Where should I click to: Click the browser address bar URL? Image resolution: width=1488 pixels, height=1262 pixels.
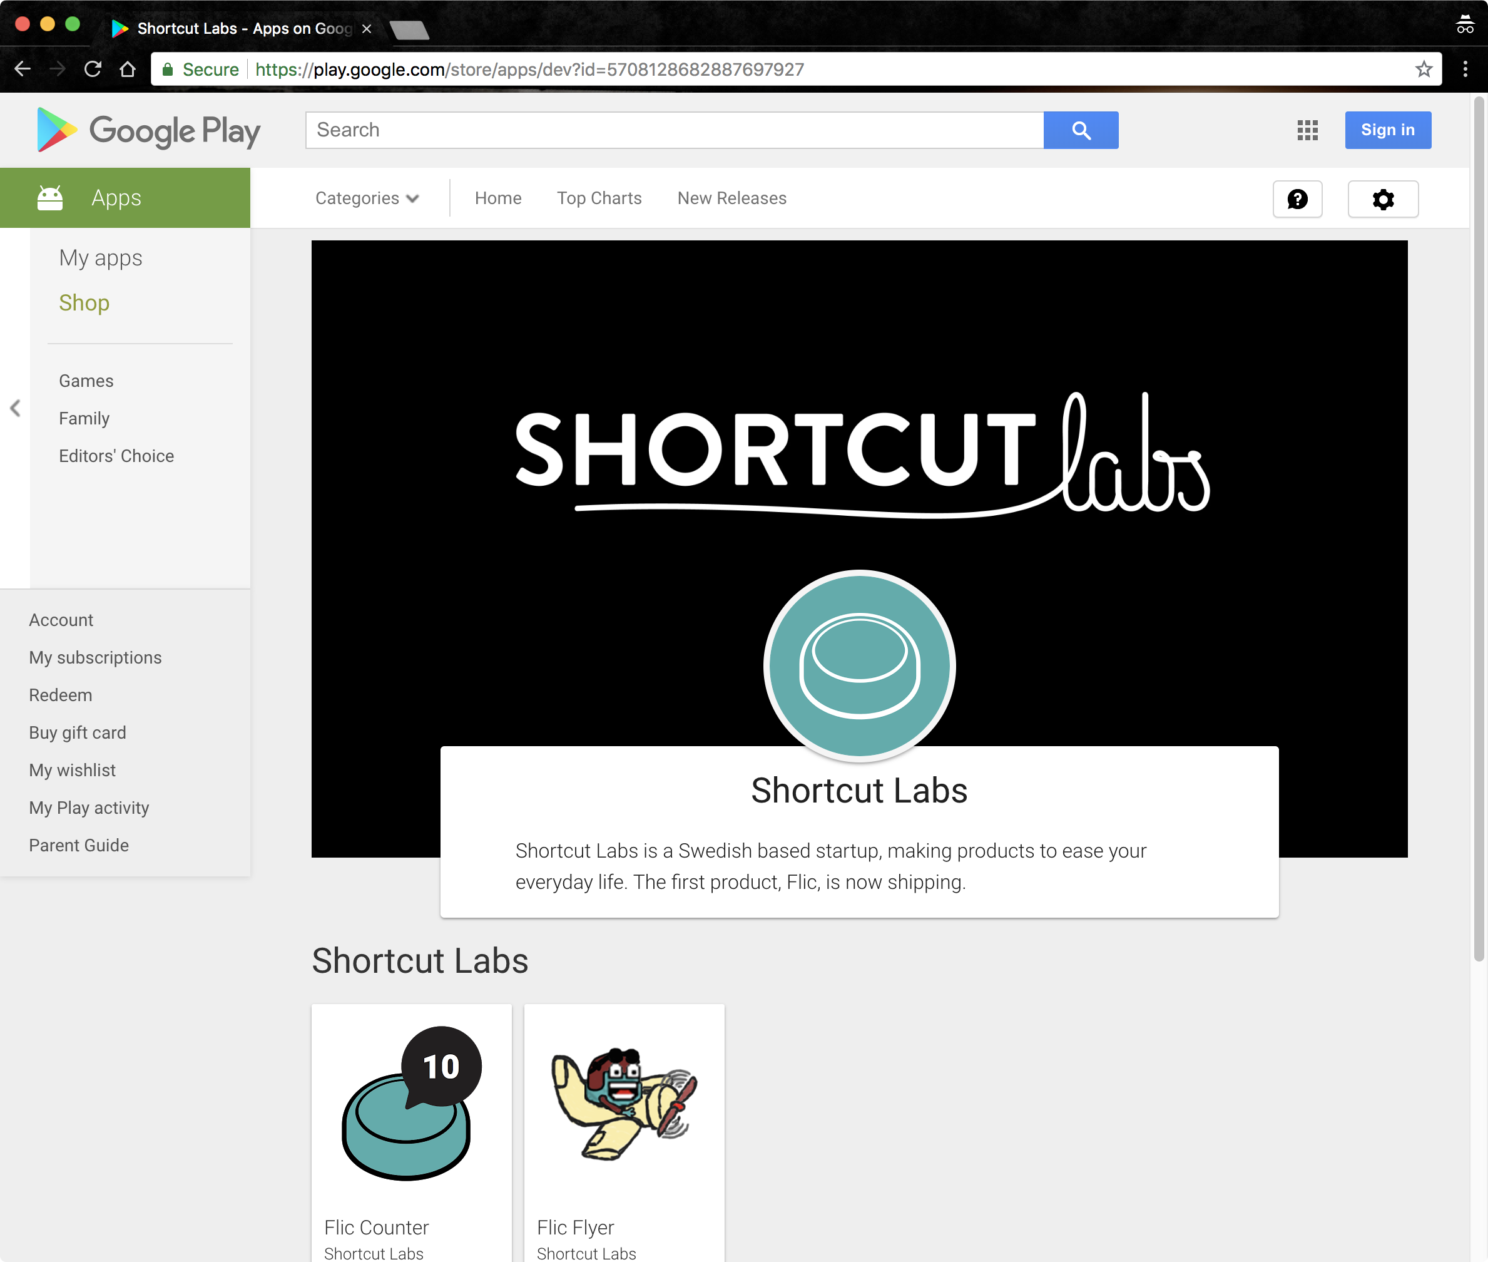529,69
